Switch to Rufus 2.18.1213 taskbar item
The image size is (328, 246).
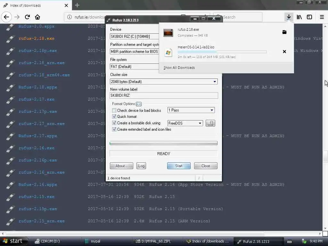coord(258,241)
